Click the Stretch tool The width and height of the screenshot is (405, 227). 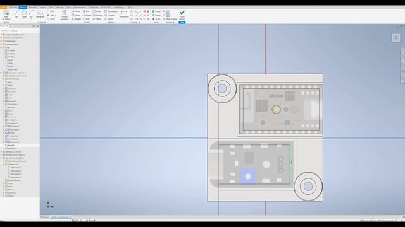point(97,15)
